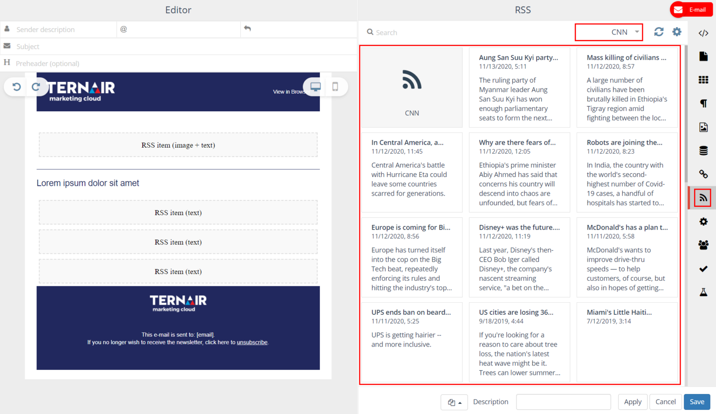Click the Preheader (optional) field
Viewport: 716px width, 414px height.
click(179, 63)
